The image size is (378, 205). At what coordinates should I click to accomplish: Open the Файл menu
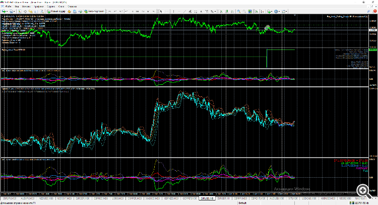point(8,6)
